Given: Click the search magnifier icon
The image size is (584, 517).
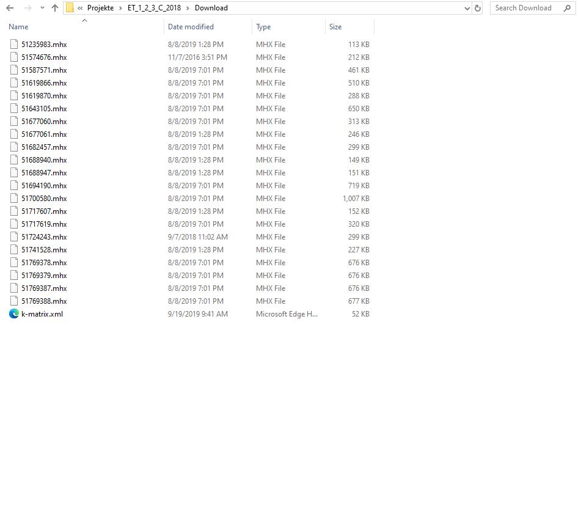Looking at the screenshot, I should [x=568, y=8].
